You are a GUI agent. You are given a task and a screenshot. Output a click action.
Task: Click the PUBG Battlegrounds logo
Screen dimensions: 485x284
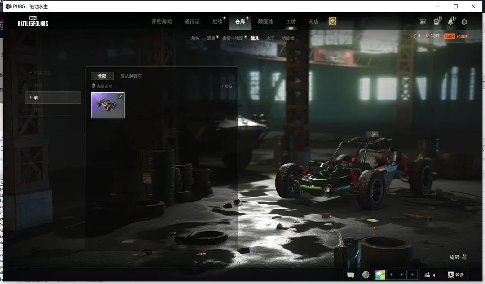[33, 22]
